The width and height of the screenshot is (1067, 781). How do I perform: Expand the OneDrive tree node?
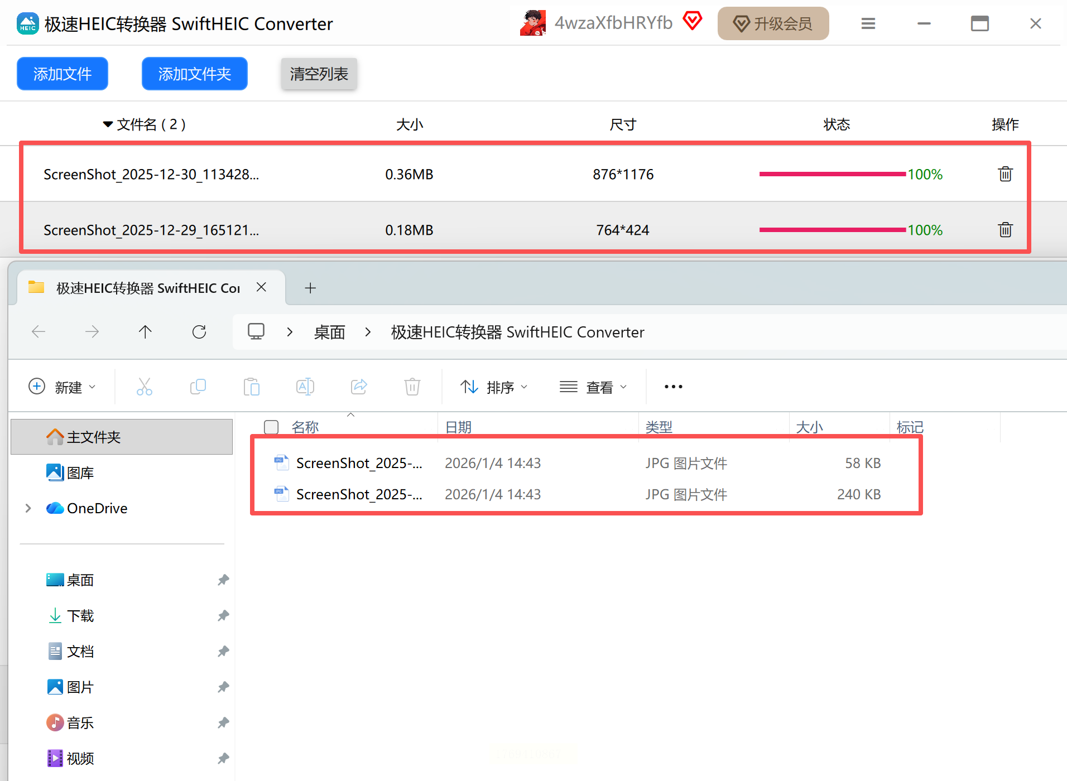point(28,508)
